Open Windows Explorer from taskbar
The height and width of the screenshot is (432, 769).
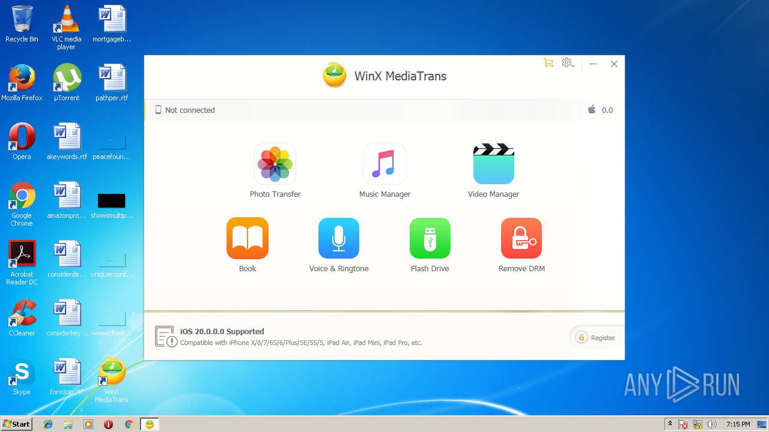tap(68, 424)
